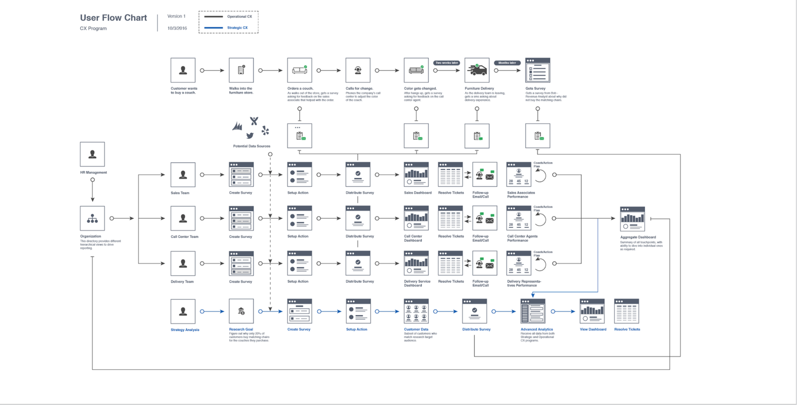797x405 pixels.
Task: Click the Strategy Analysts person icon
Action: [x=183, y=311]
